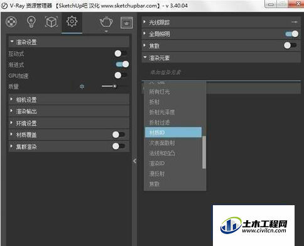Expand the 全局照明 section arrow
The image size is (304, 246).
(144, 33)
